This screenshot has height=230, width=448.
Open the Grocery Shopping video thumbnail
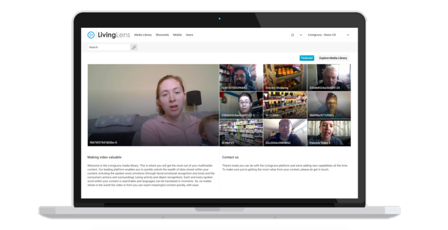tap(285, 77)
